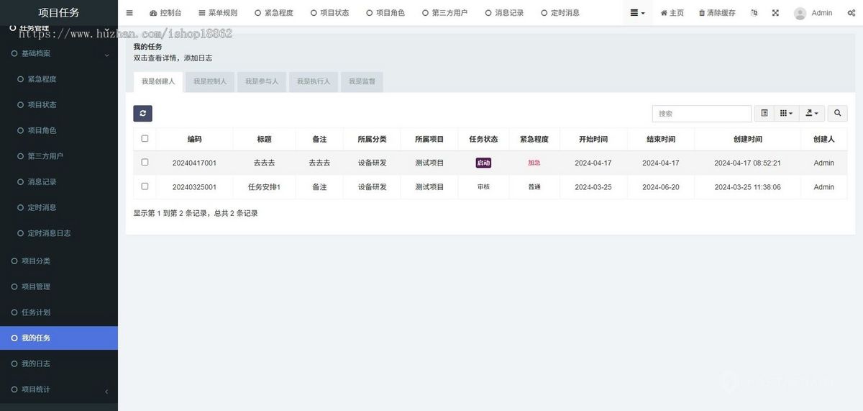The height and width of the screenshot is (411, 863).
Task: Expand the 项目统计 sidebar group
Action: tap(59, 389)
